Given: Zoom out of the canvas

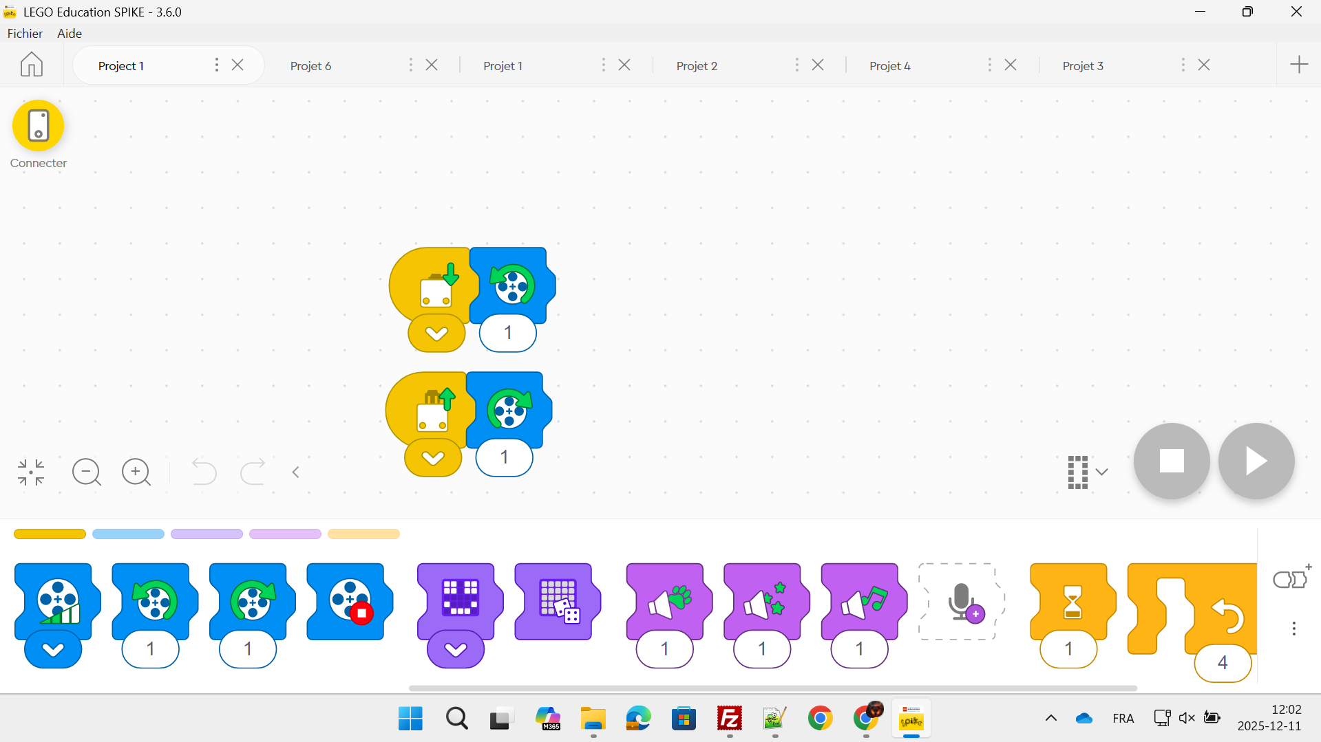Looking at the screenshot, I should point(87,472).
